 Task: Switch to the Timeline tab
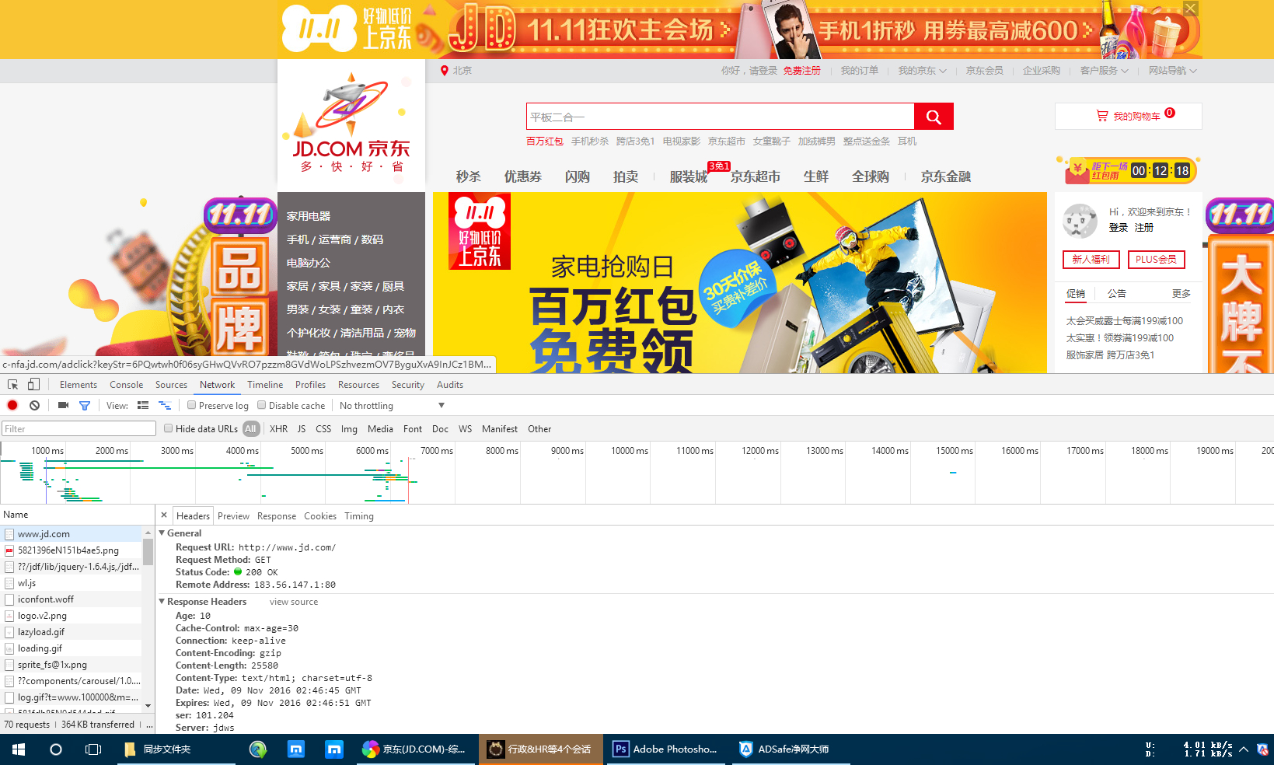pyautogui.click(x=265, y=384)
